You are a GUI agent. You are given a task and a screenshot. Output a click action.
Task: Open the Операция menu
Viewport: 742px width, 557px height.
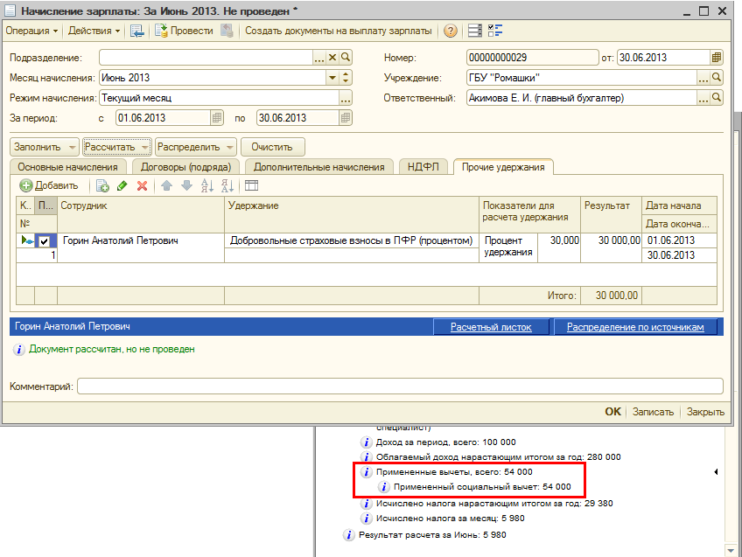[31, 31]
